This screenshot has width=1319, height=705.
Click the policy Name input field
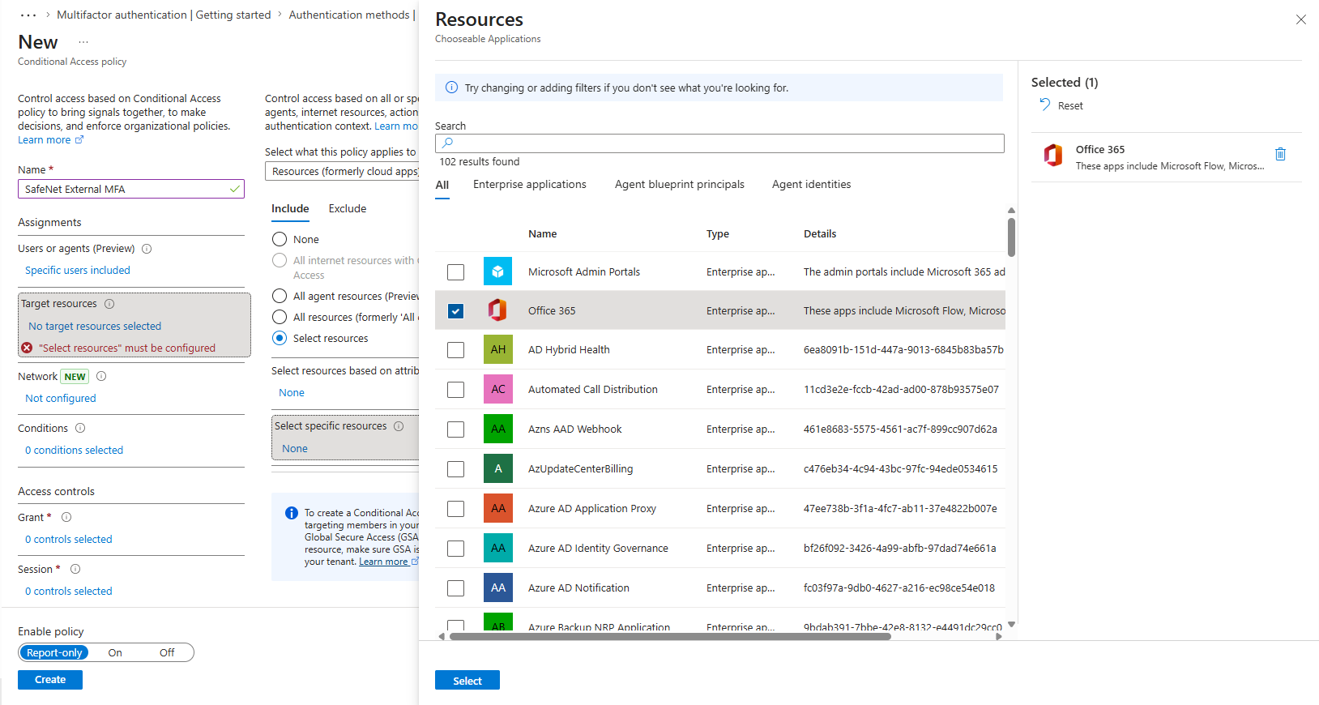tap(131, 189)
